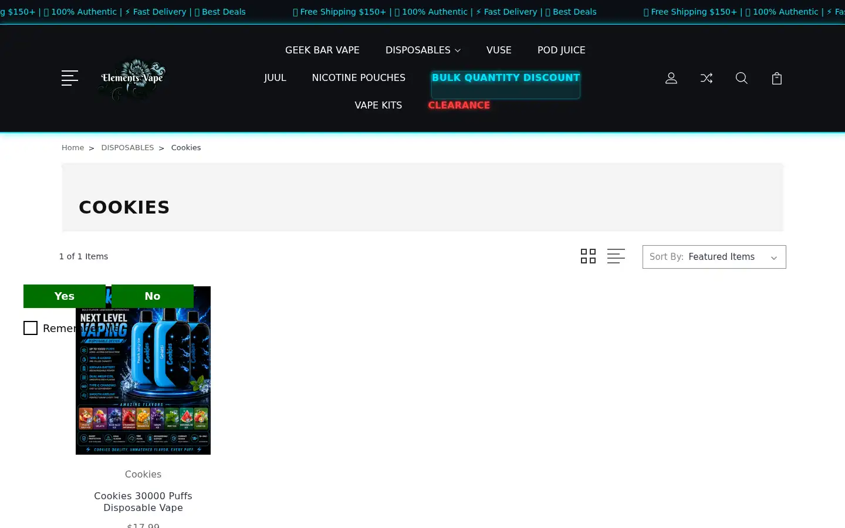845x528 pixels.
Task: Tick the Remember checkbox
Action: pos(31,328)
